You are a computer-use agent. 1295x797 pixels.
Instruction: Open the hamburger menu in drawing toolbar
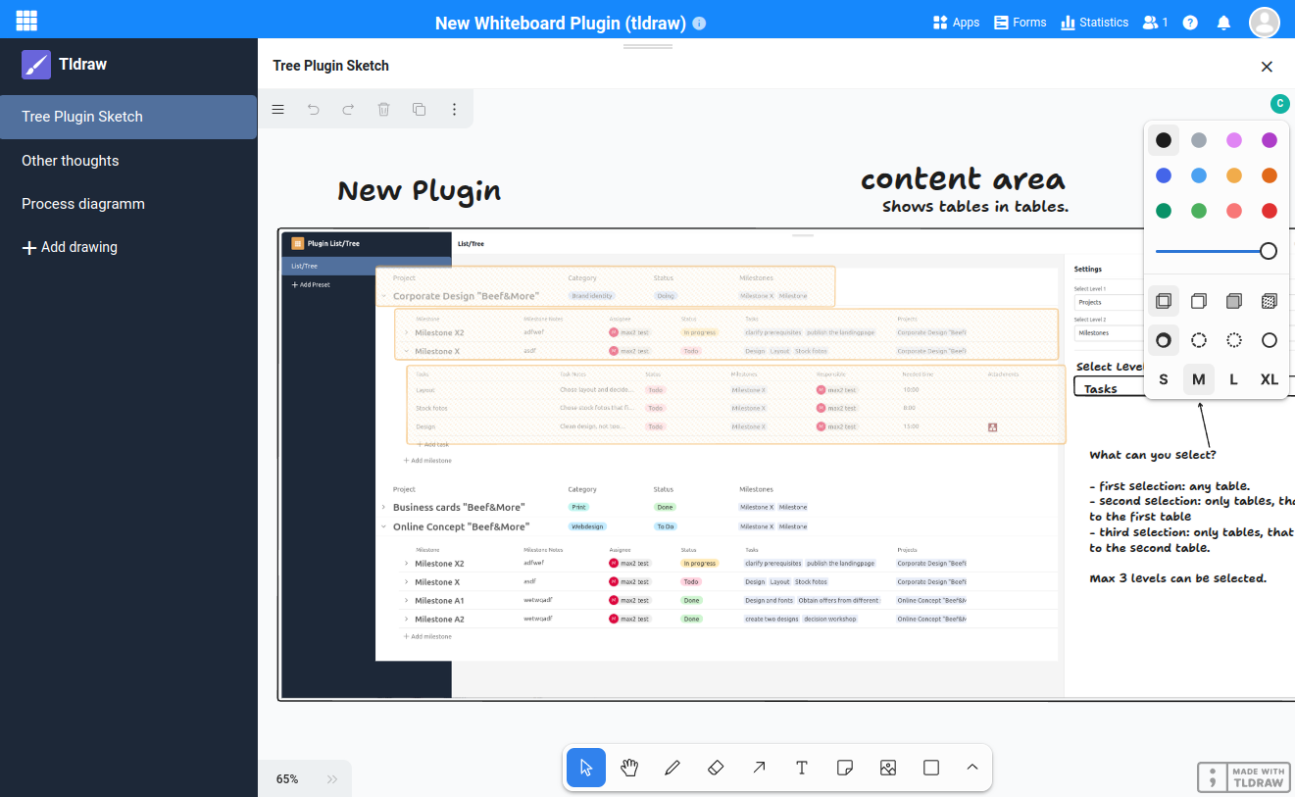tap(278, 110)
